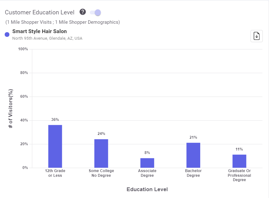The image size is (269, 198).
Task: Select the Some College No Degree bar
Action: (x=101, y=153)
